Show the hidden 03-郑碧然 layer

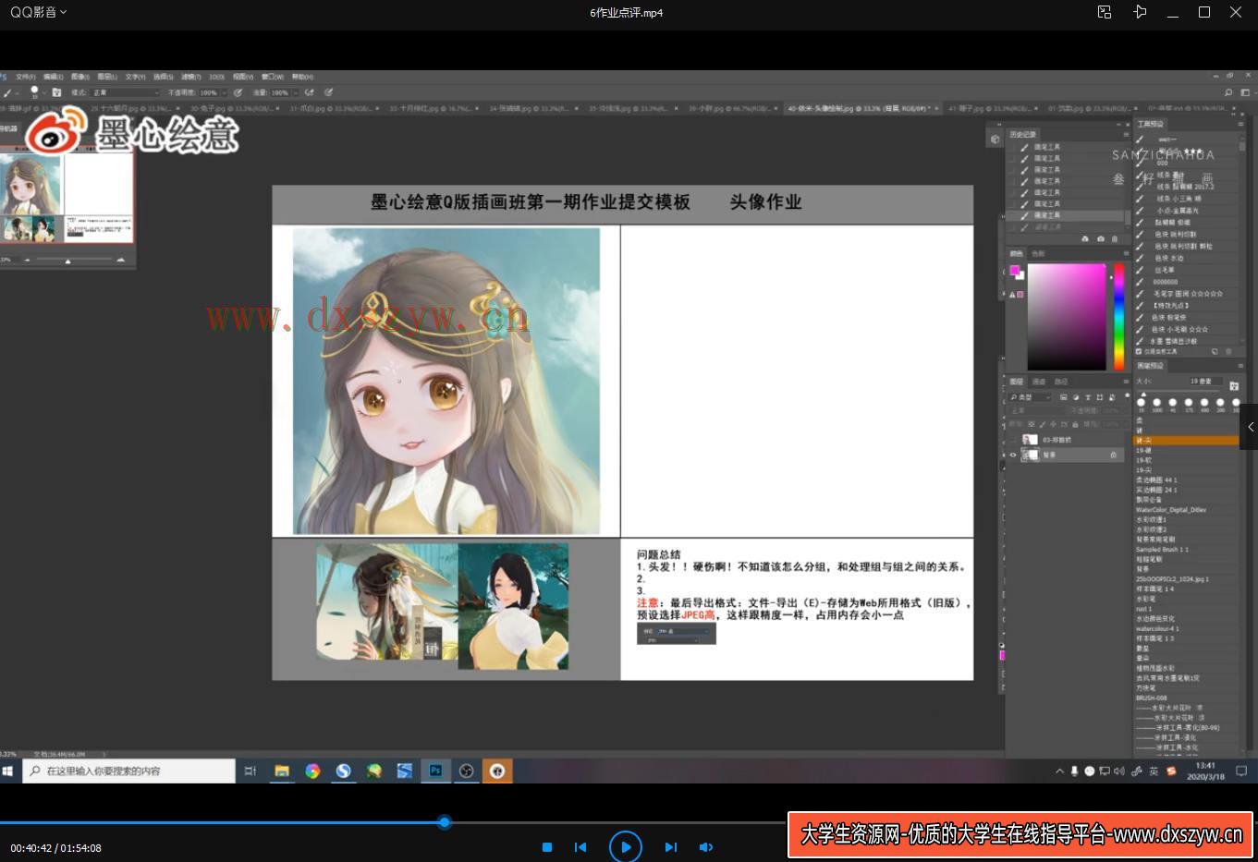[1013, 440]
